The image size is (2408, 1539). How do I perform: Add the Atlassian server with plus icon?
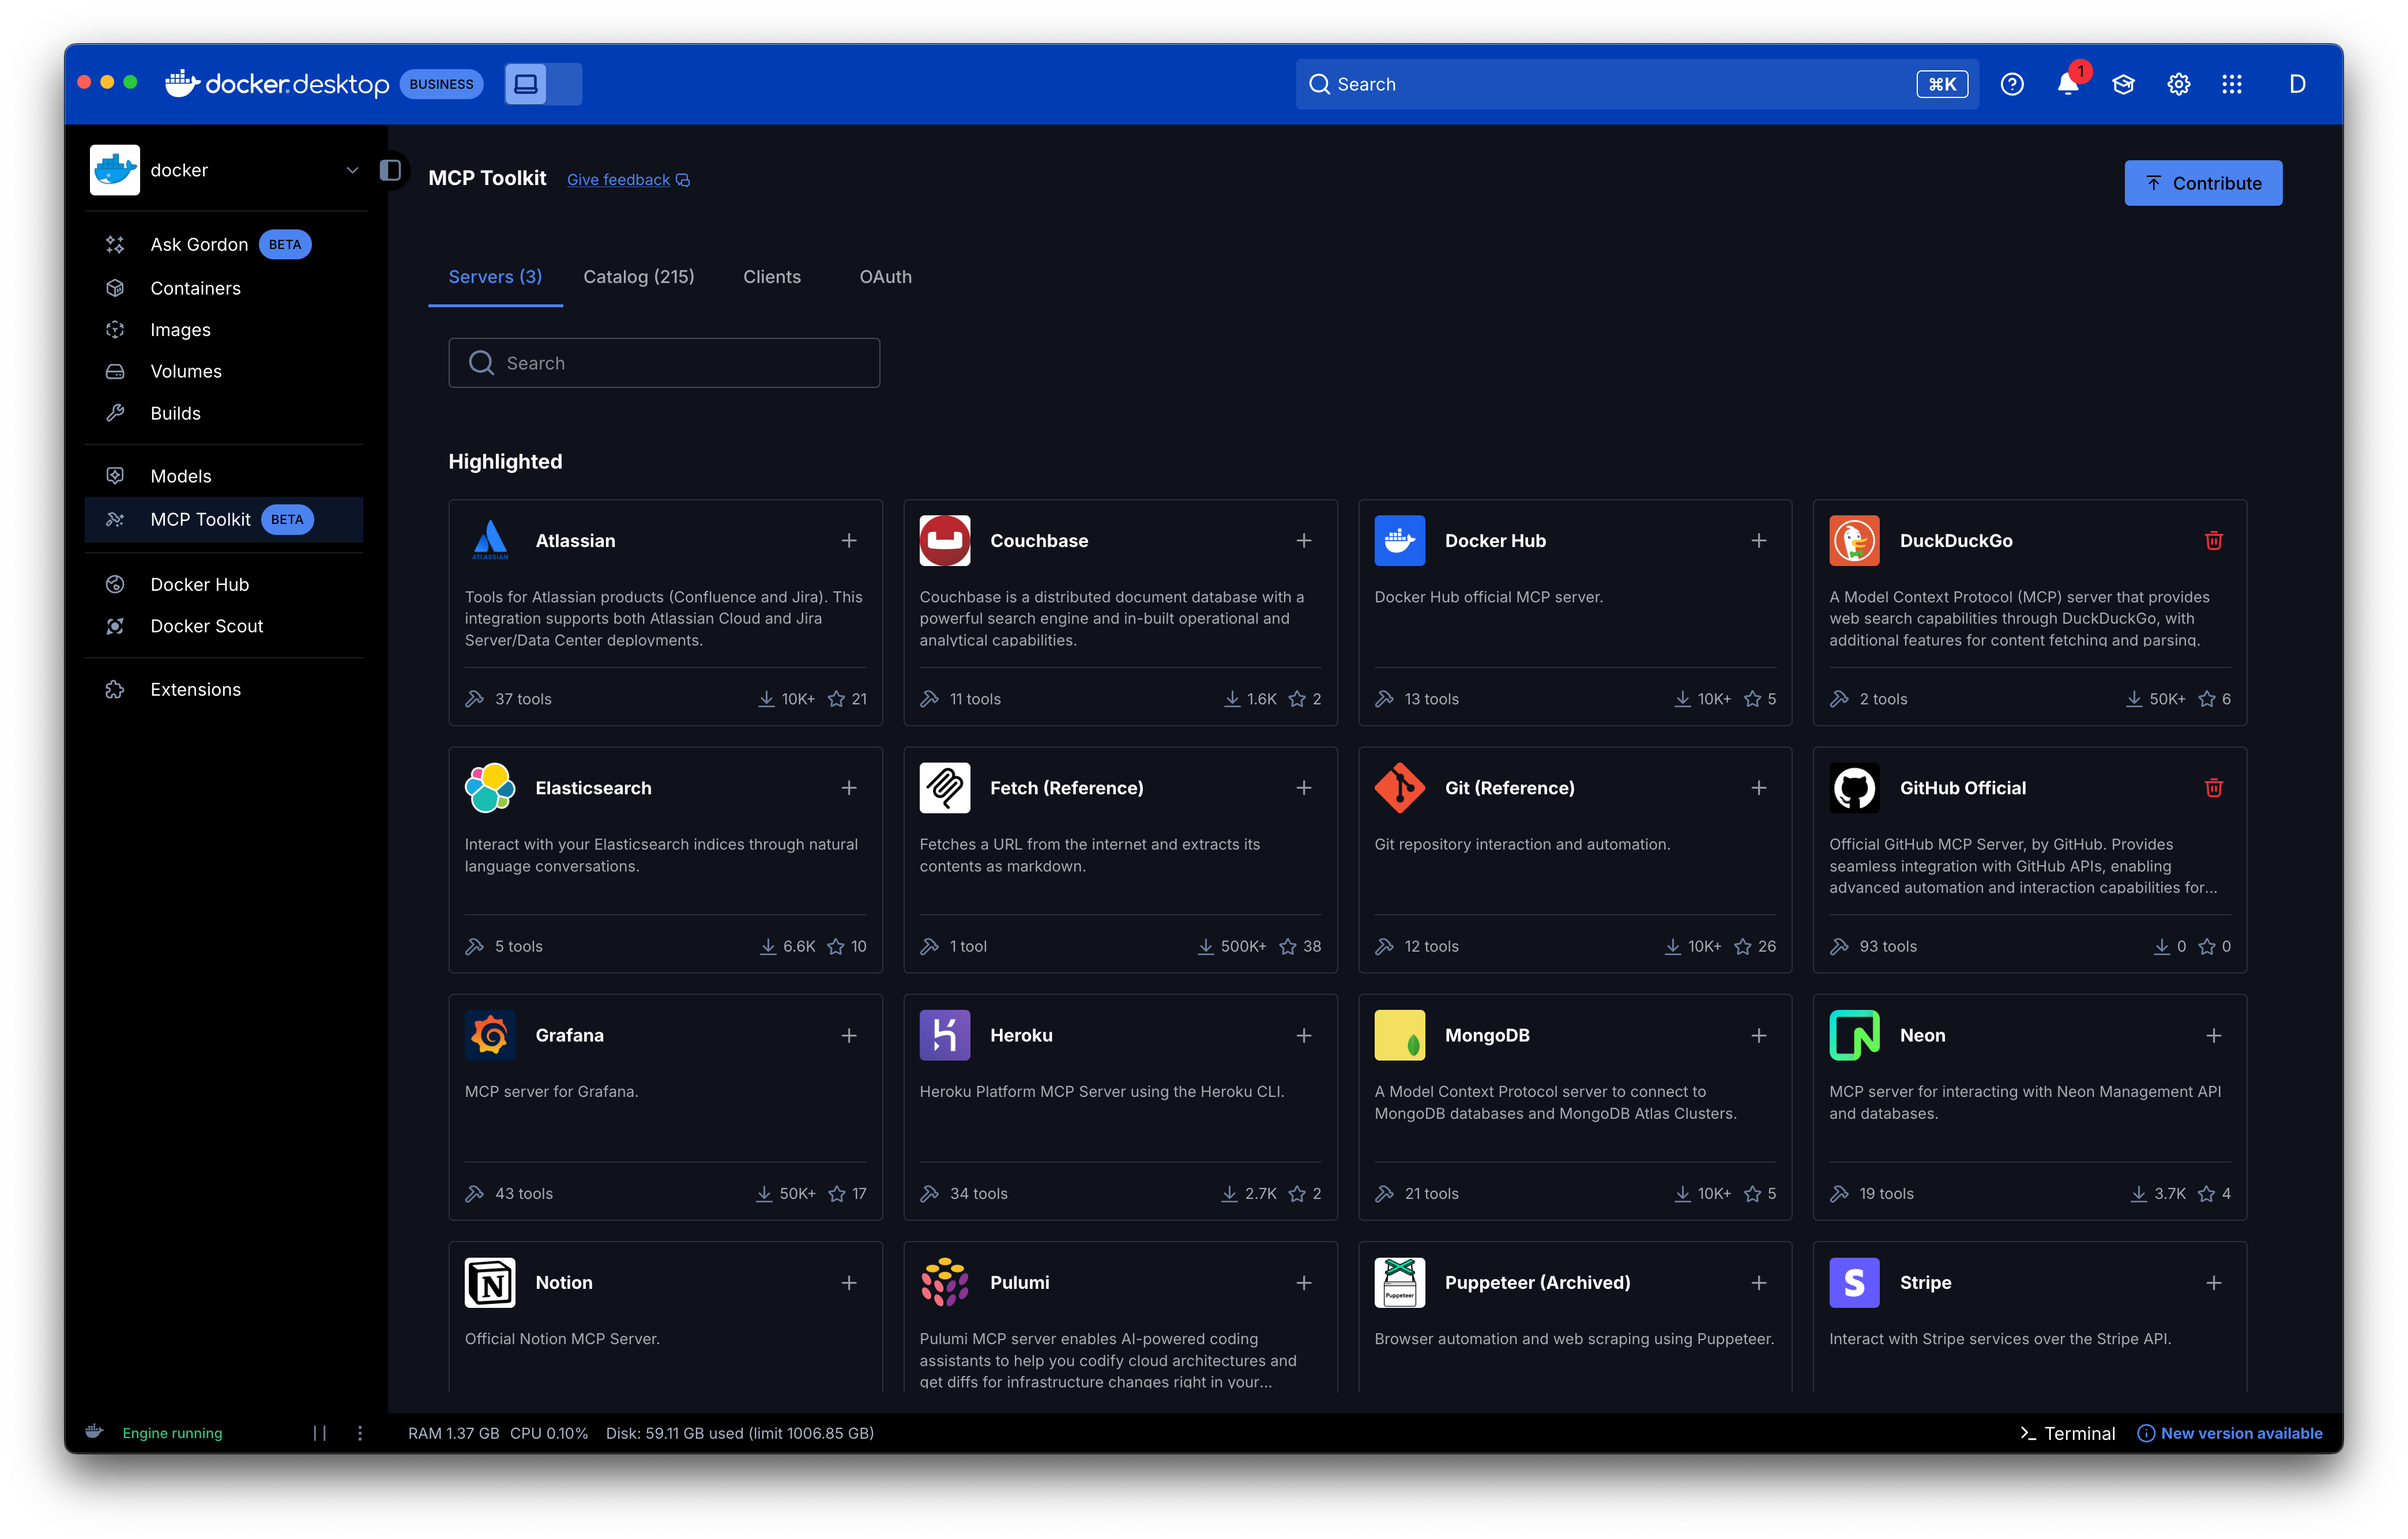click(849, 541)
